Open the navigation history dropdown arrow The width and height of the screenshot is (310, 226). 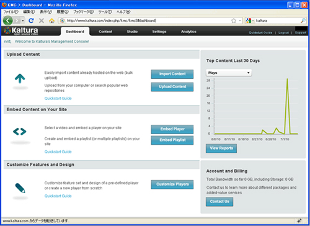click(x=23, y=20)
